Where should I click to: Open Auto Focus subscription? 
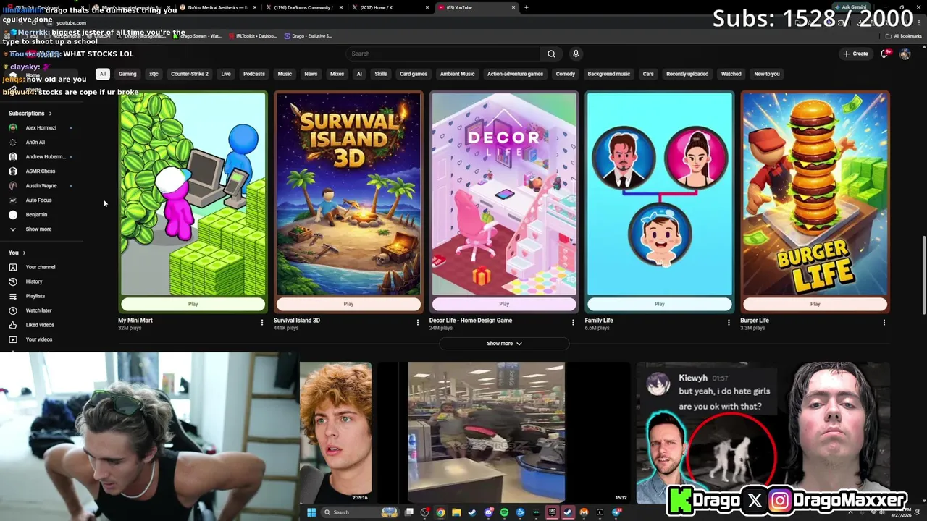[x=39, y=200]
